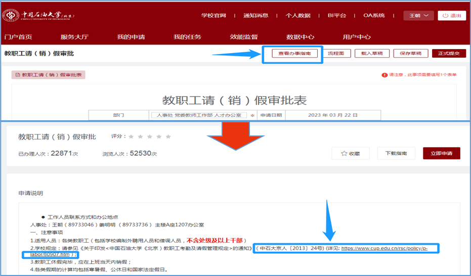The width and height of the screenshot is (471, 276).
Task: Click the 立即申请 apply now button
Action: [x=441, y=153]
